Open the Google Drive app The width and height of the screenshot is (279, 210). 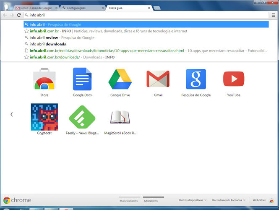[x=120, y=80]
